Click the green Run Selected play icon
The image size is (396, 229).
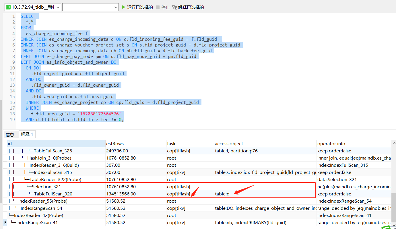coord(123,7)
